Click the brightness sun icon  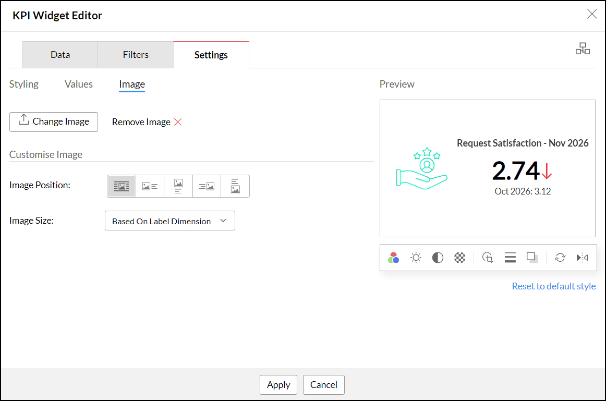[416, 258]
